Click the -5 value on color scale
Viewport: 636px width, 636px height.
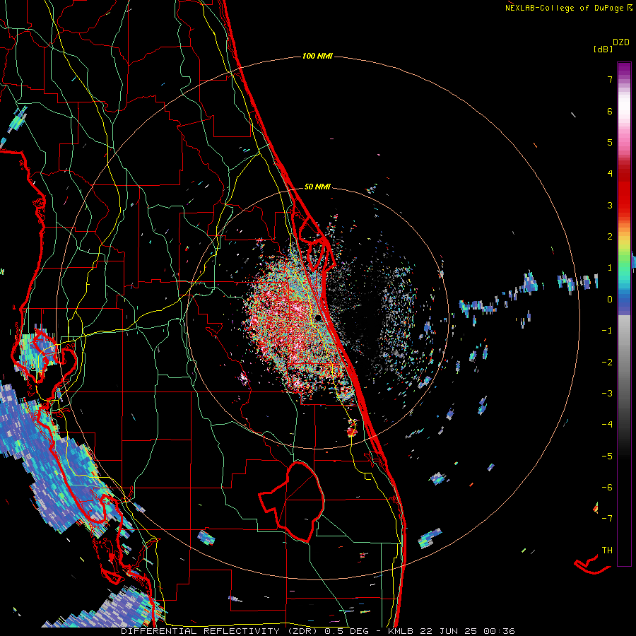[x=607, y=457]
